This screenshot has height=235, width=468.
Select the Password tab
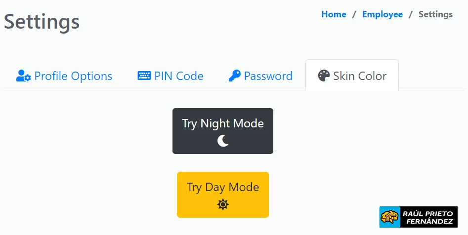(x=260, y=76)
